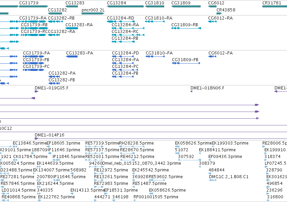Select the CG31809 gene label
The image size is (287, 202).
pyautogui.click(x=181, y=3)
